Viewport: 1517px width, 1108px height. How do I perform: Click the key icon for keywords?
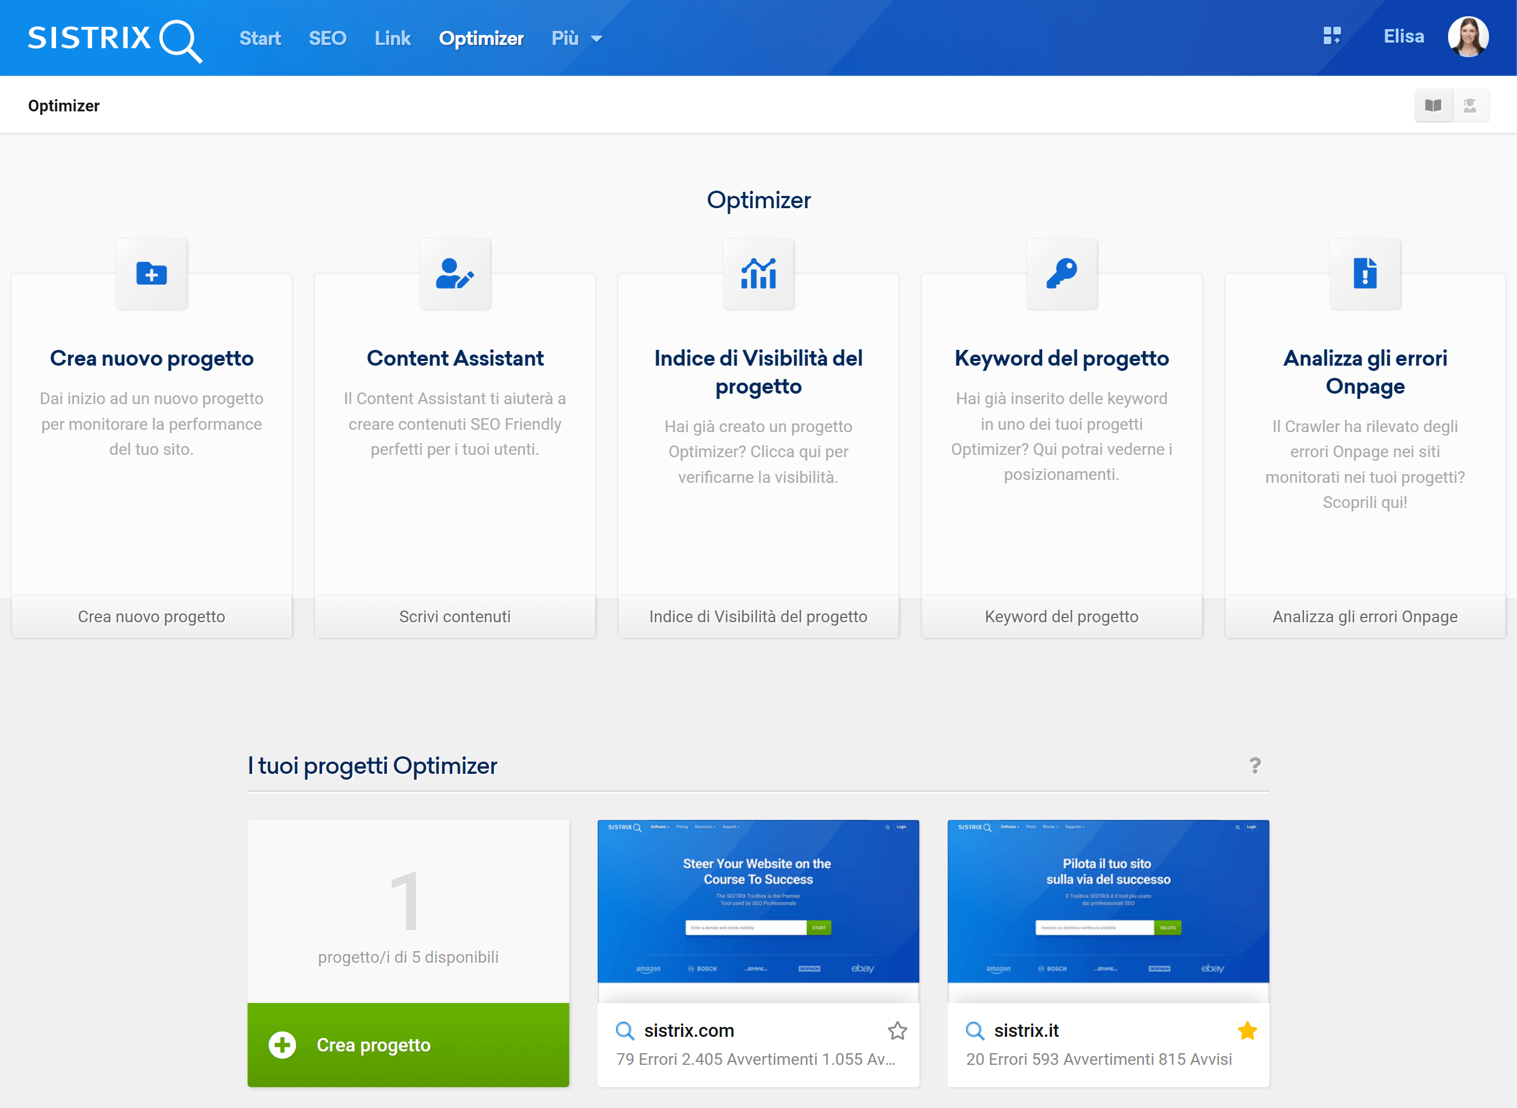click(1061, 274)
